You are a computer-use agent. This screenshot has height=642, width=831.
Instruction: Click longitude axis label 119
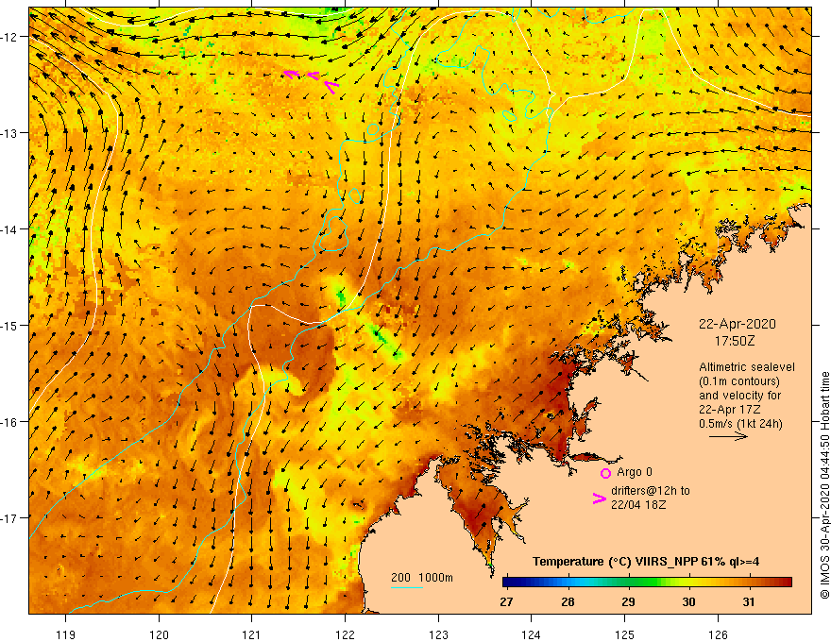pos(66,634)
